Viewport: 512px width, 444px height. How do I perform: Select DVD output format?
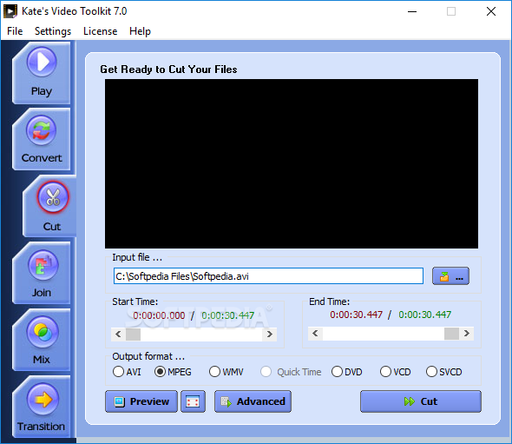point(346,372)
